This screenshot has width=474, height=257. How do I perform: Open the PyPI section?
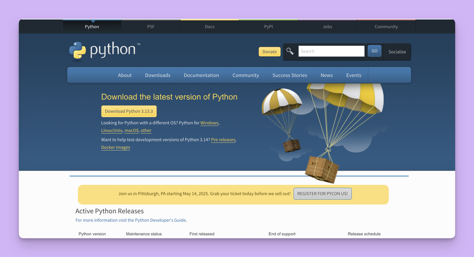[x=268, y=26]
